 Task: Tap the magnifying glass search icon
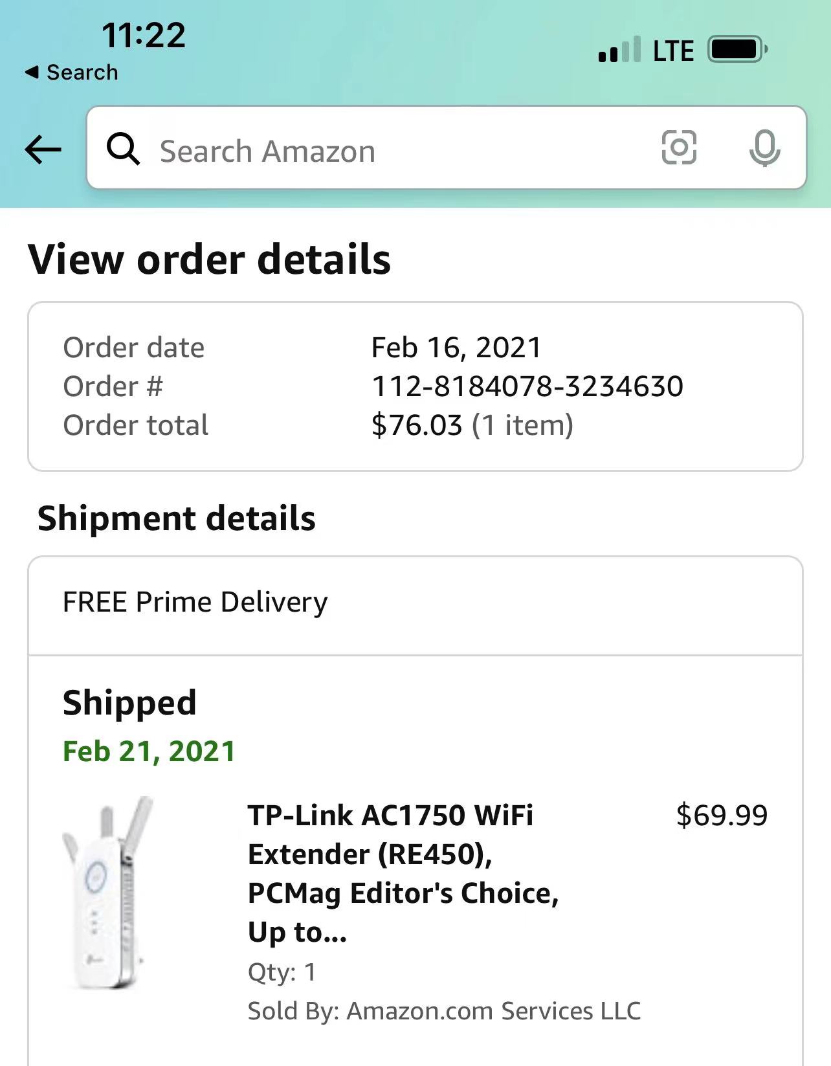[123, 150]
